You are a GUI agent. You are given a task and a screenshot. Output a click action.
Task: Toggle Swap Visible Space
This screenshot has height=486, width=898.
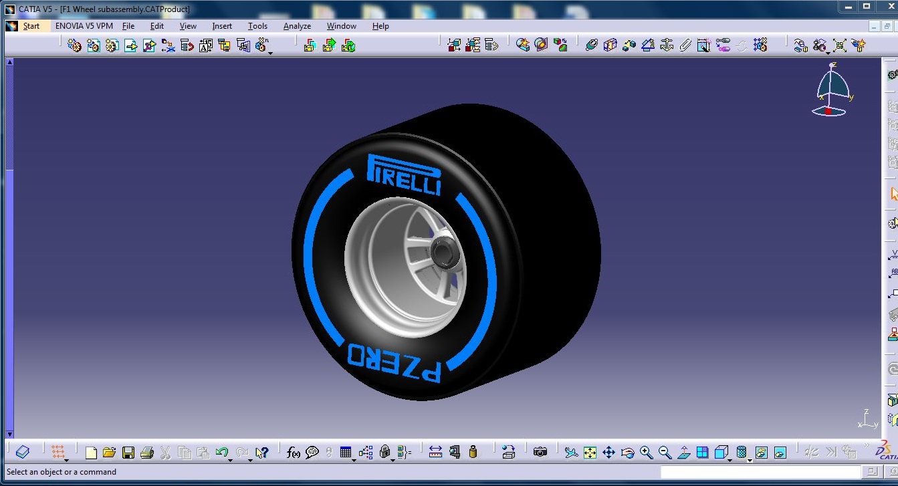(780, 453)
